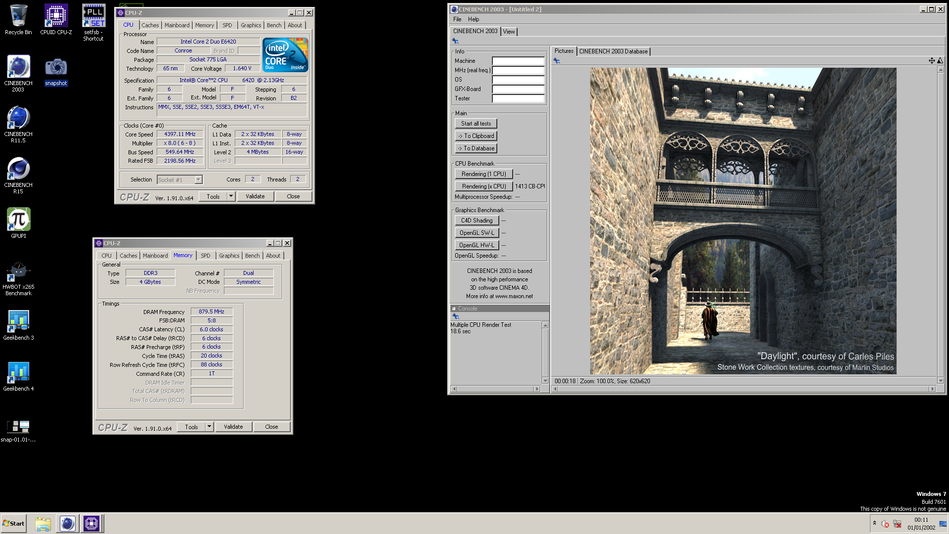Image resolution: width=949 pixels, height=534 pixels.
Task: Select the CINEBENCH R15 desktop icon
Action: point(18,175)
